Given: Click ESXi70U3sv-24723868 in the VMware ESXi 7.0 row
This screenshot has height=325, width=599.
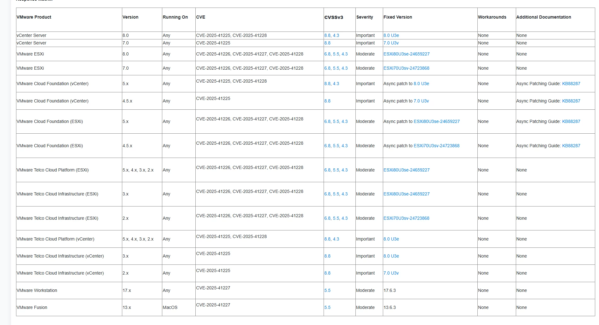Looking at the screenshot, I should [x=406, y=68].
